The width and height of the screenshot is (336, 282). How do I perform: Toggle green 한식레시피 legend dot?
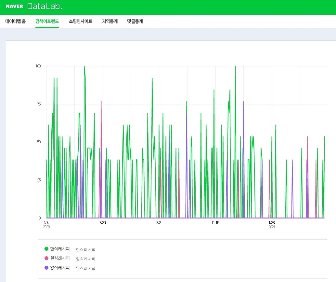pos(46,249)
